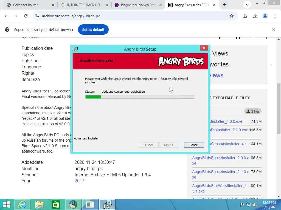281x210 pixels.
Task: Click the Angry Birds Setup title icon
Action: point(76,49)
